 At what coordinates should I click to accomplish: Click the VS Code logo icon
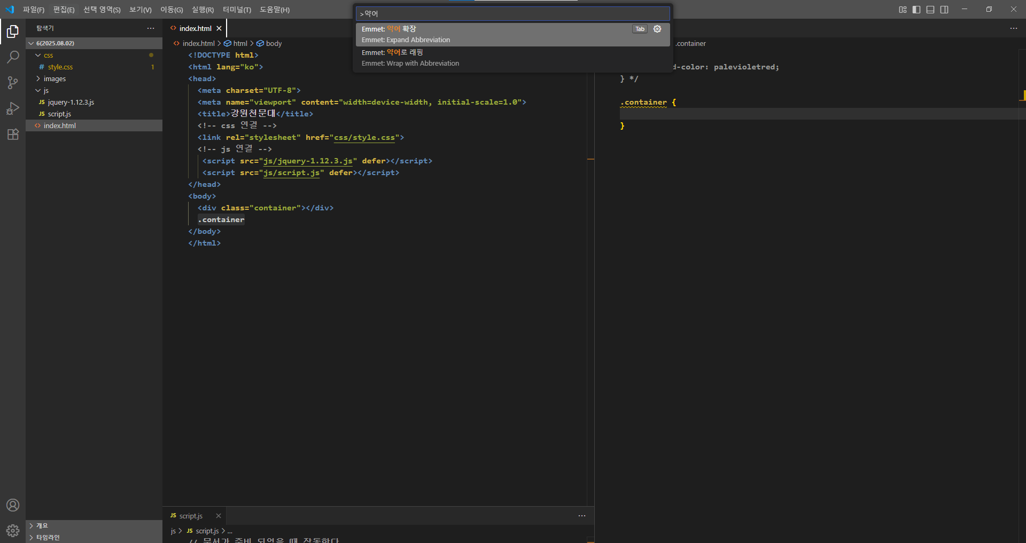point(10,10)
